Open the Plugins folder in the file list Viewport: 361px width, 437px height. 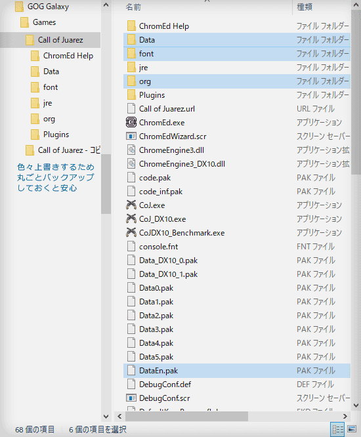pyautogui.click(x=152, y=95)
